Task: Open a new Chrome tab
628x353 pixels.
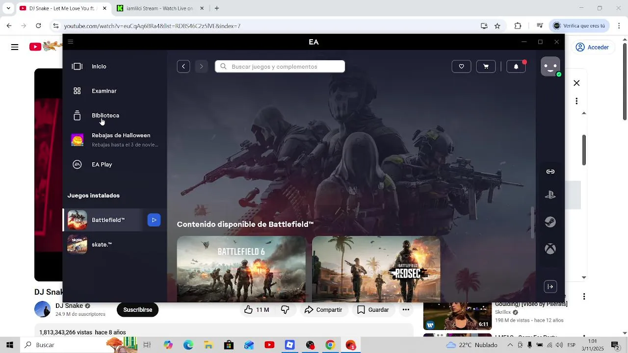Action: pyautogui.click(x=217, y=8)
